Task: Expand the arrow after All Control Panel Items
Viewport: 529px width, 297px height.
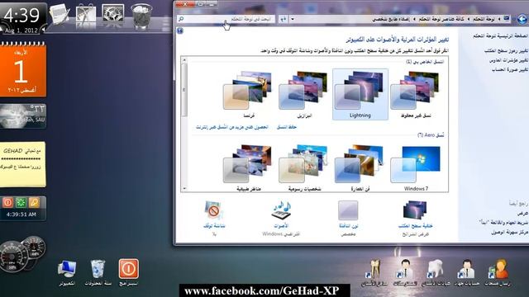Action: coord(414,19)
